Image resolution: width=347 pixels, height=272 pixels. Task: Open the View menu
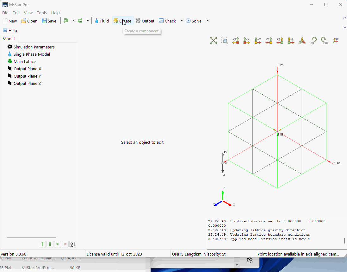pyautogui.click(x=28, y=13)
